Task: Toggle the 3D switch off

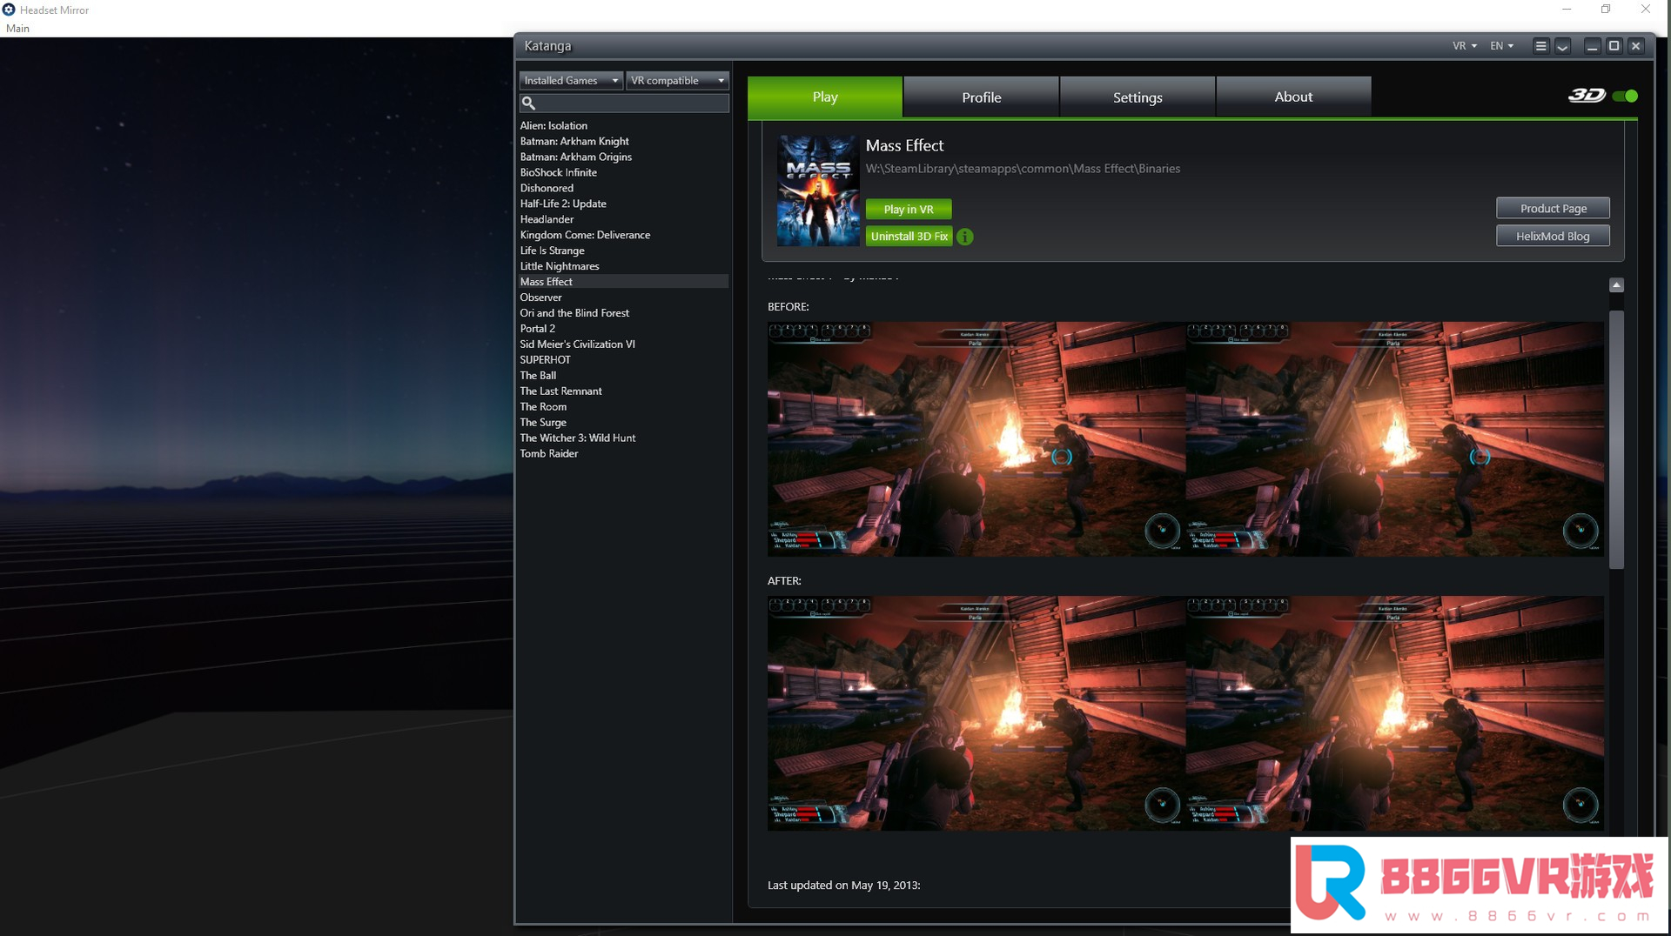Action: click(x=1624, y=96)
